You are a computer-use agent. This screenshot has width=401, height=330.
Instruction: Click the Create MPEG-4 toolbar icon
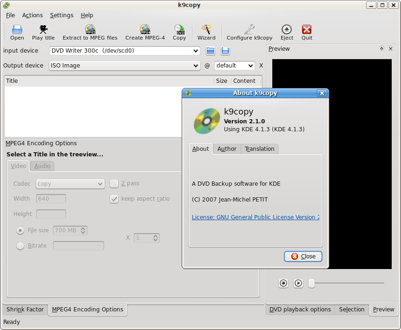[x=145, y=30]
